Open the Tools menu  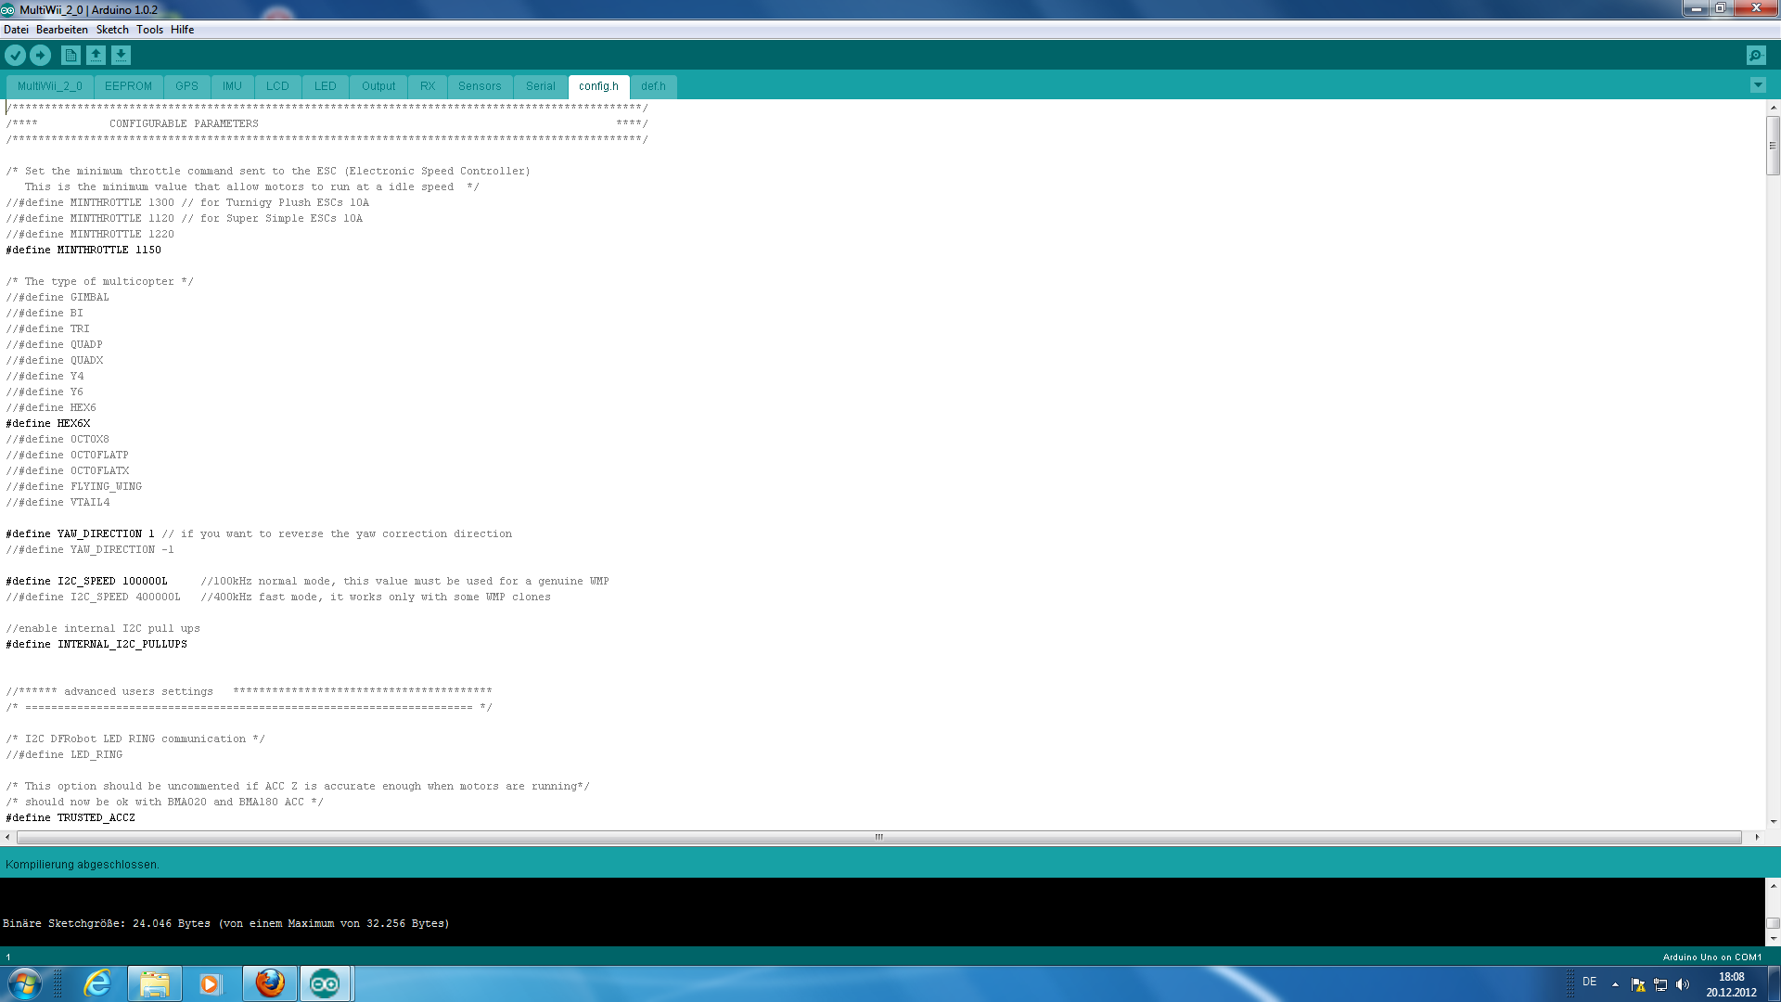coord(149,30)
